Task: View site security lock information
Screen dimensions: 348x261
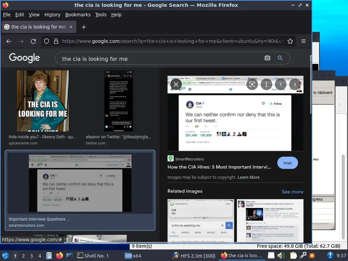Action: click(56, 41)
